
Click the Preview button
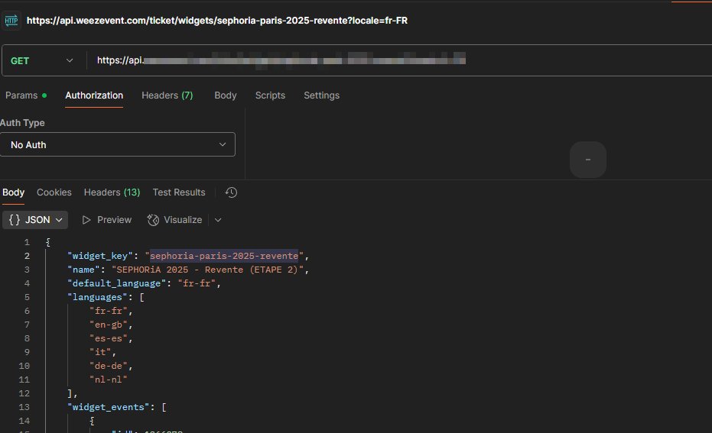point(107,220)
